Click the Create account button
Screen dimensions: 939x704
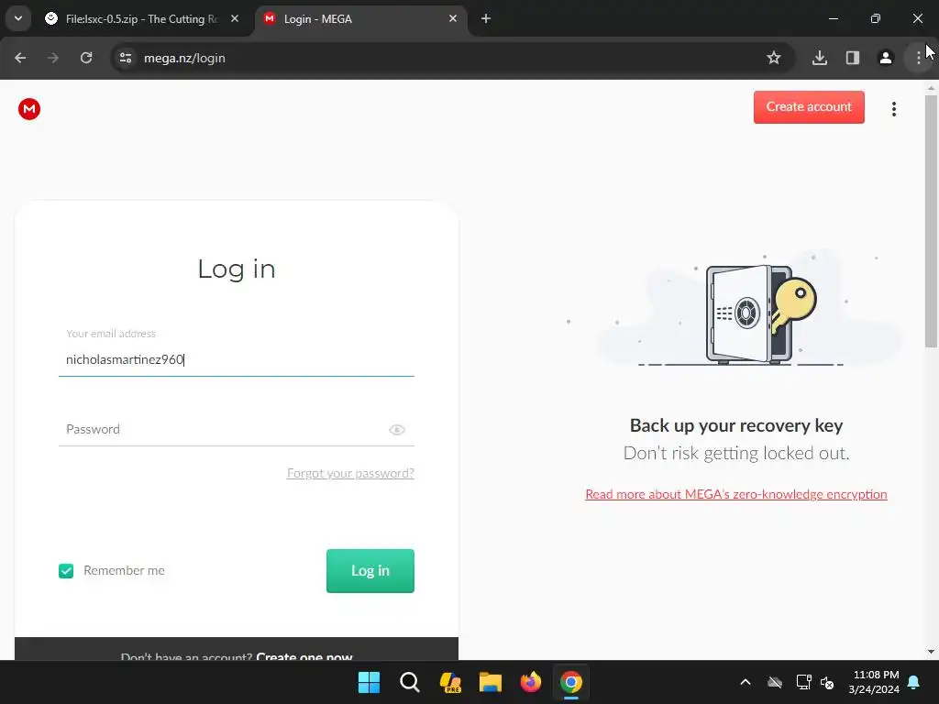[809, 107]
